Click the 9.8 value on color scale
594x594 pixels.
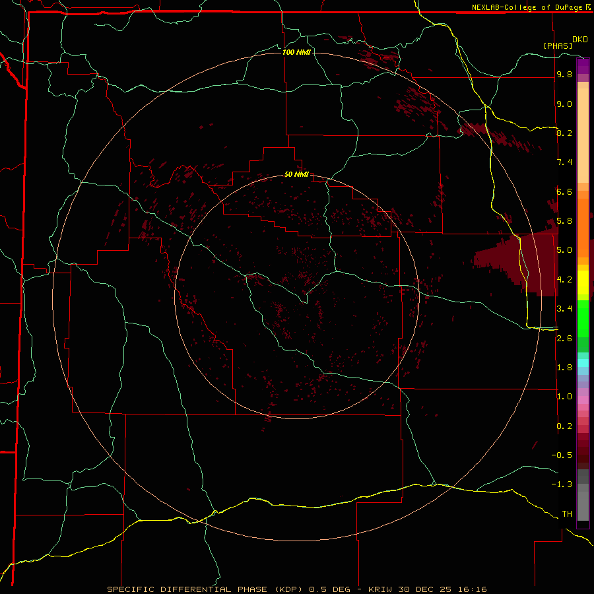pyautogui.click(x=564, y=74)
